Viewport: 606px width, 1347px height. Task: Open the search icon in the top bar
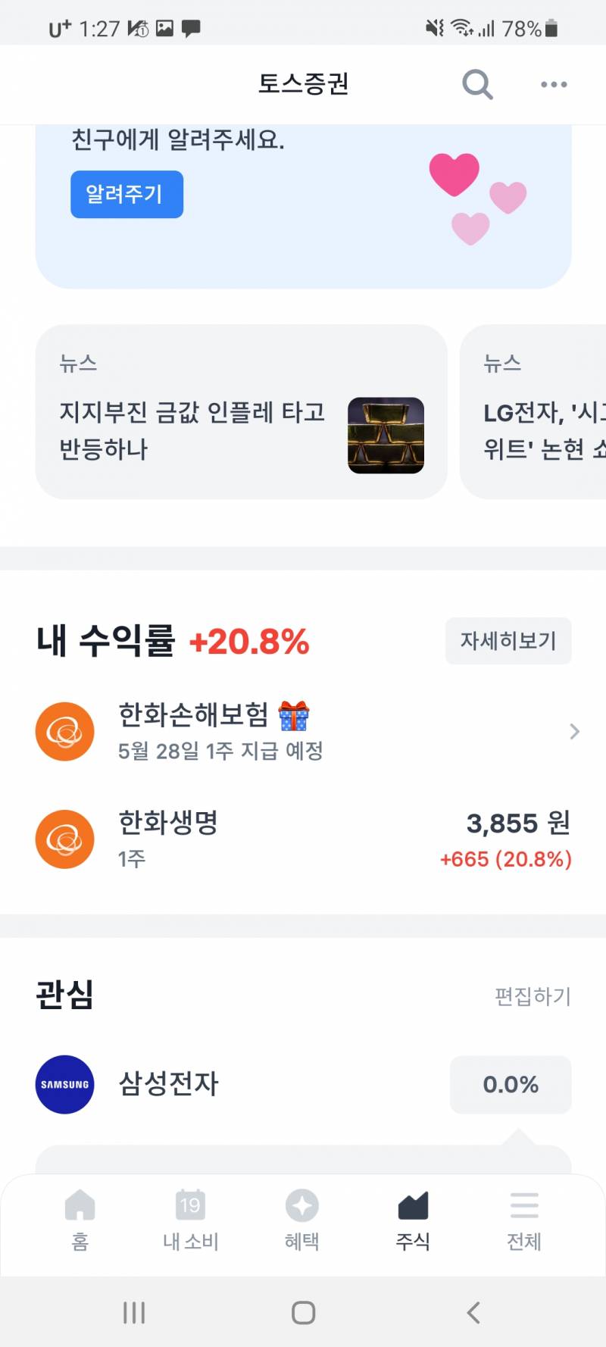pyautogui.click(x=477, y=84)
